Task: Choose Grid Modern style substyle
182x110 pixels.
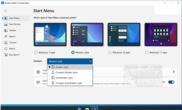Action: point(70,78)
